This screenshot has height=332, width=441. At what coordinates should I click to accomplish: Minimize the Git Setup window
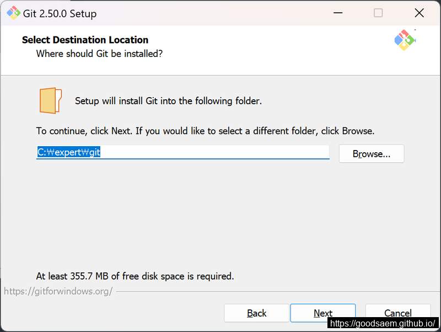click(338, 13)
